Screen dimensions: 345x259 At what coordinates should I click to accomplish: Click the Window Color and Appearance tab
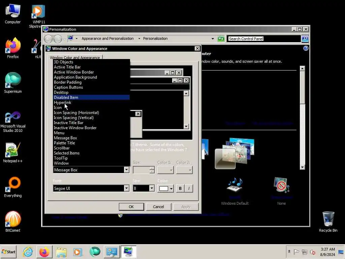(x=75, y=57)
